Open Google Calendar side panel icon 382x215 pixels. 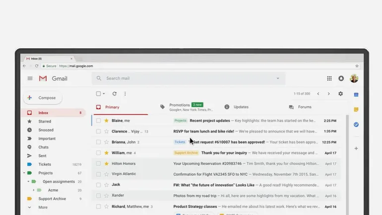(356, 94)
